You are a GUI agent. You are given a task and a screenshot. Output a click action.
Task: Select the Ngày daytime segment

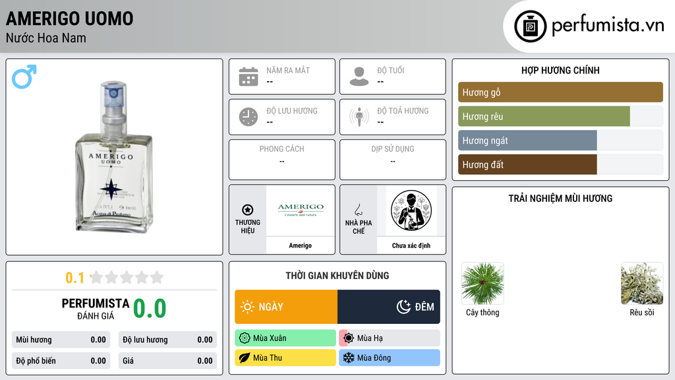286,307
